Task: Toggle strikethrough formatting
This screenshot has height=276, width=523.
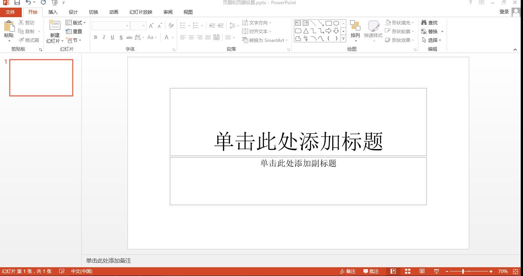Action: [x=129, y=37]
